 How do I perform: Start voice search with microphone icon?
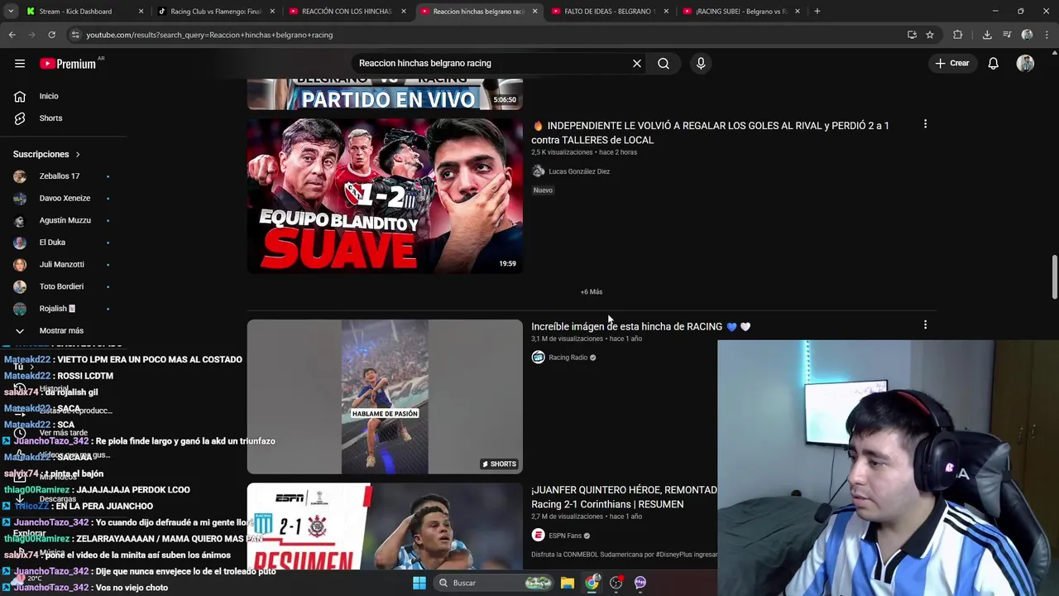[x=701, y=63]
